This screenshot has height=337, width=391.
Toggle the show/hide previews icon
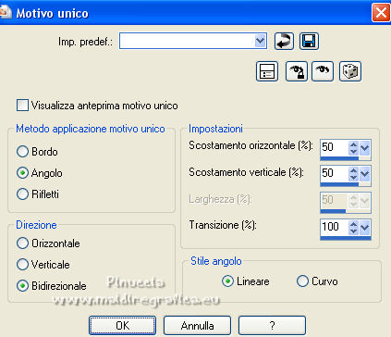pyautogui.click(x=267, y=71)
